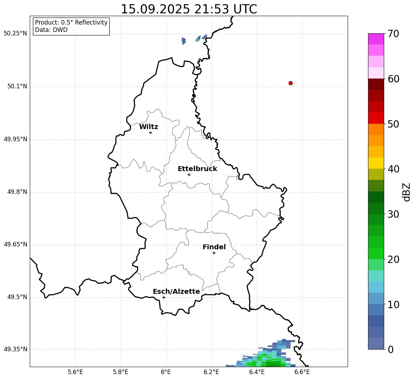Click the light cyan colorbar segment near 15
Viewport: 415px width, 379px height.
pyautogui.click(x=376, y=276)
